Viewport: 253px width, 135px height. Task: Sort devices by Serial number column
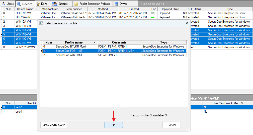pyautogui.click(x=73, y=9)
